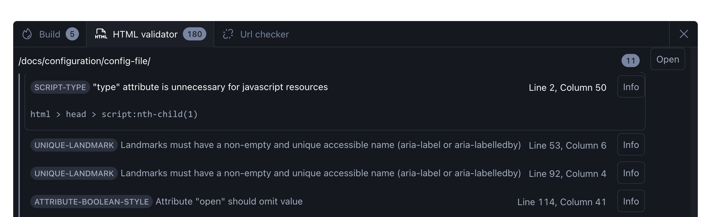This screenshot has width=711, height=217.
Task: Collapse the expanded SCRIPT-TYPE issue row
Action: click(x=210, y=87)
